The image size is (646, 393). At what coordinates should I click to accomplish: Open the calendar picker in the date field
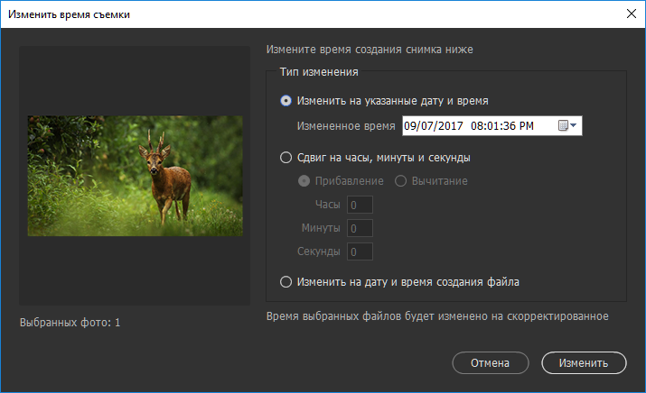(x=567, y=125)
